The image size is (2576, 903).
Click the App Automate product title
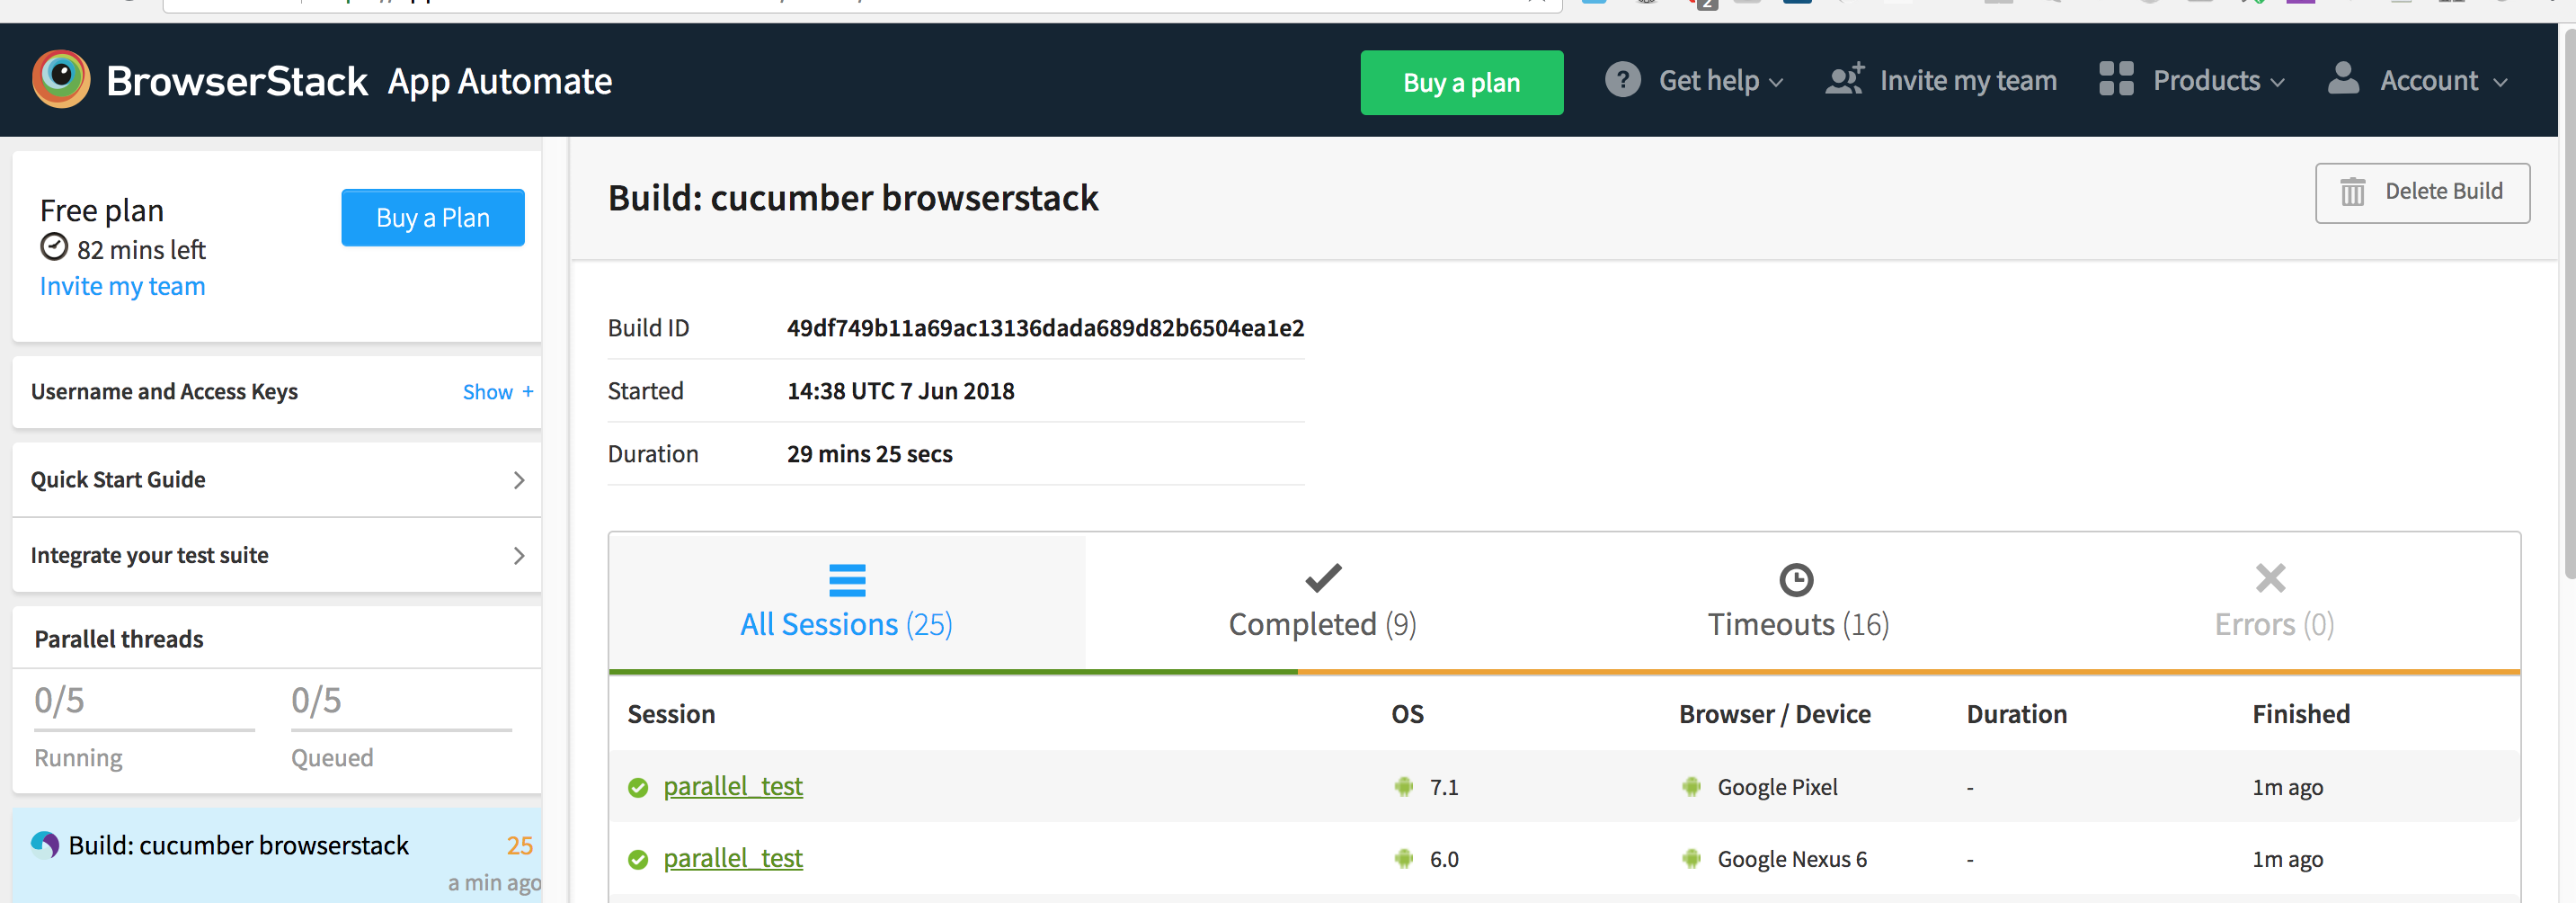pos(500,82)
